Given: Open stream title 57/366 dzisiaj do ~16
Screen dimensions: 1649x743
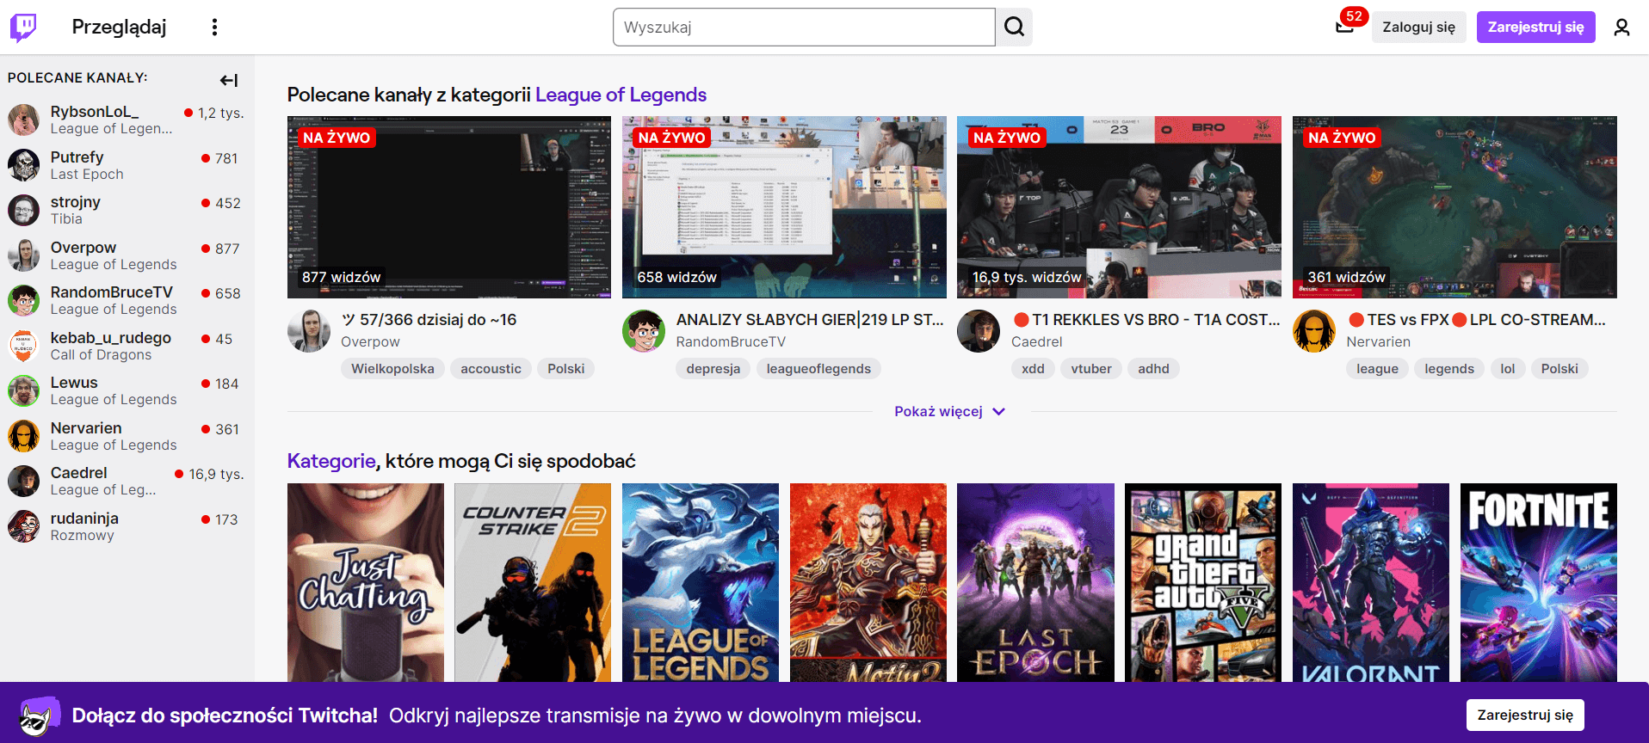Looking at the screenshot, I should 429,320.
